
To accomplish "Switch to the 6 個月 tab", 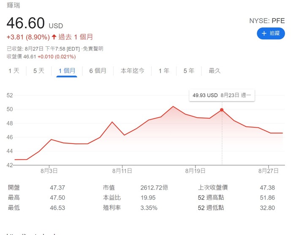I will [98, 71].
